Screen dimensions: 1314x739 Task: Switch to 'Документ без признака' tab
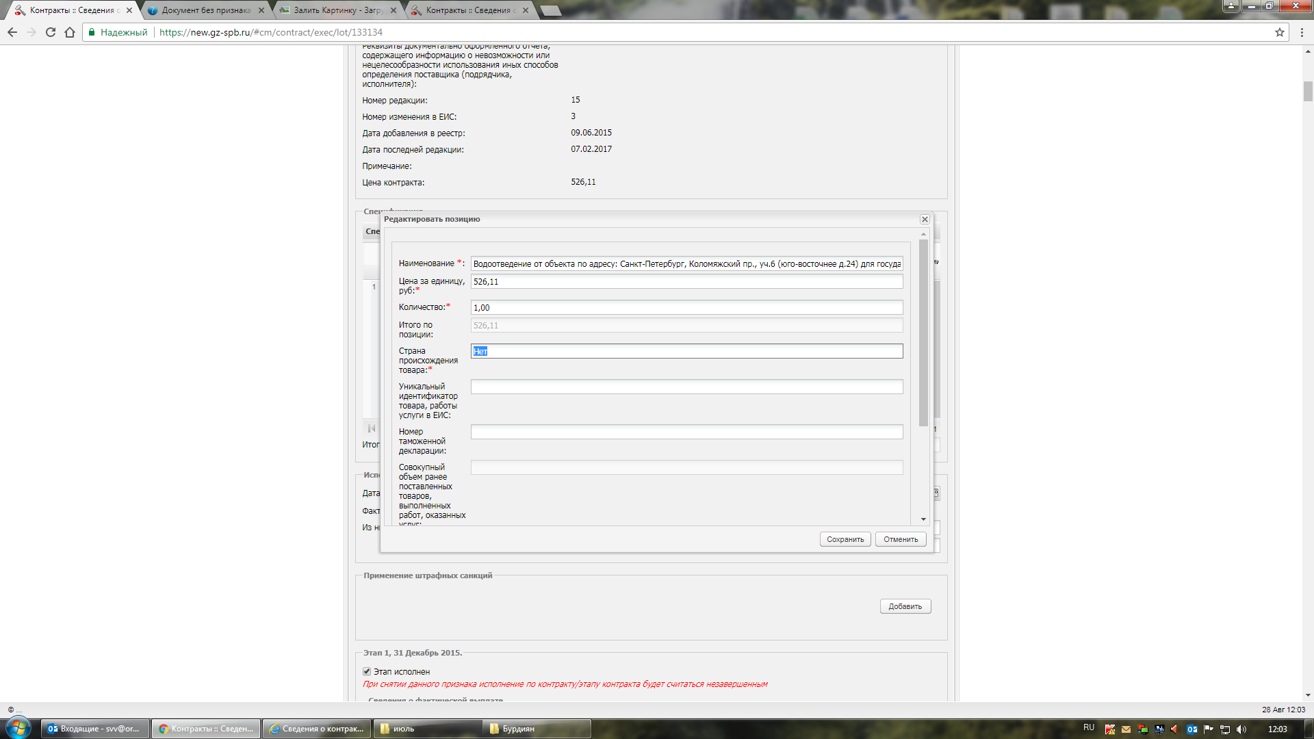pos(205,10)
